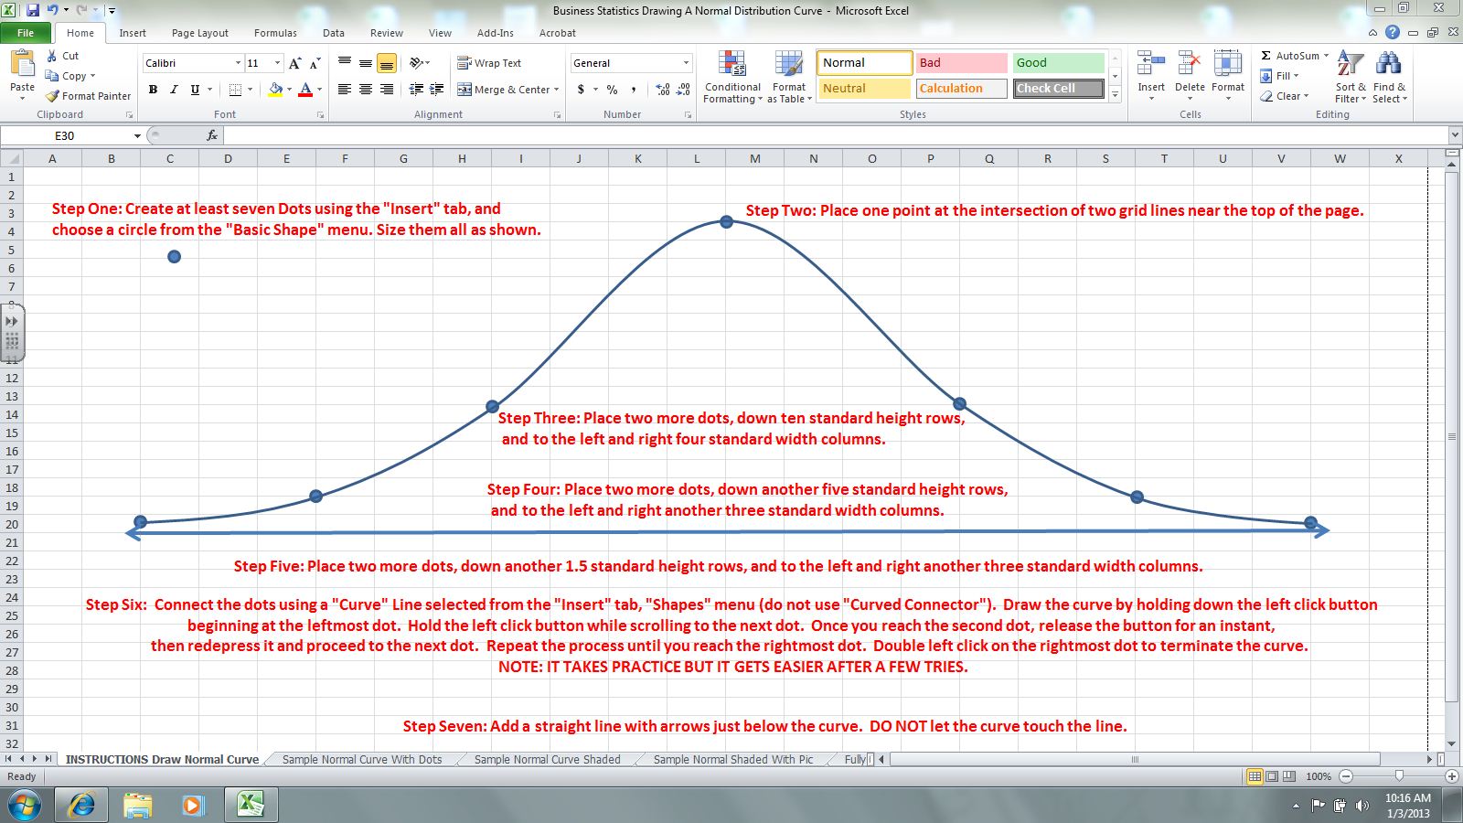Open the Name Box dropdown arrow
The width and height of the screenshot is (1463, 823).
137,135
